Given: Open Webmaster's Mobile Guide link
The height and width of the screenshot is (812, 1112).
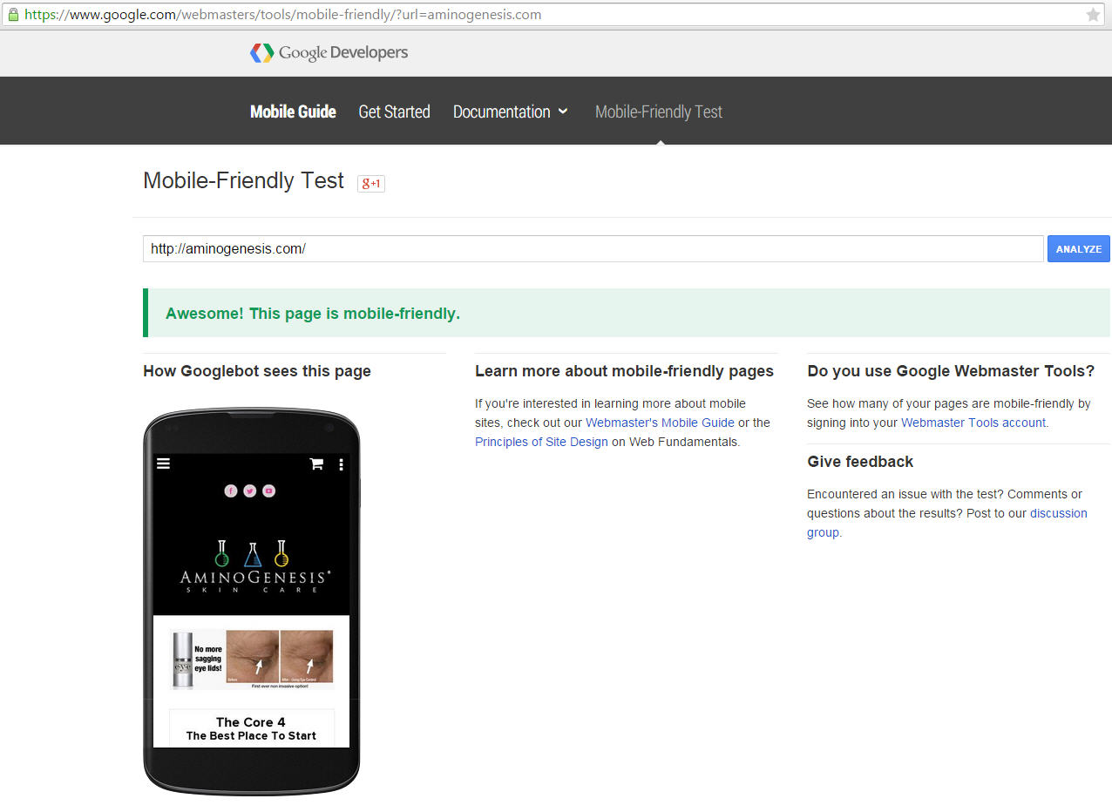Looking at the screenshot, I should pos(660,423).
